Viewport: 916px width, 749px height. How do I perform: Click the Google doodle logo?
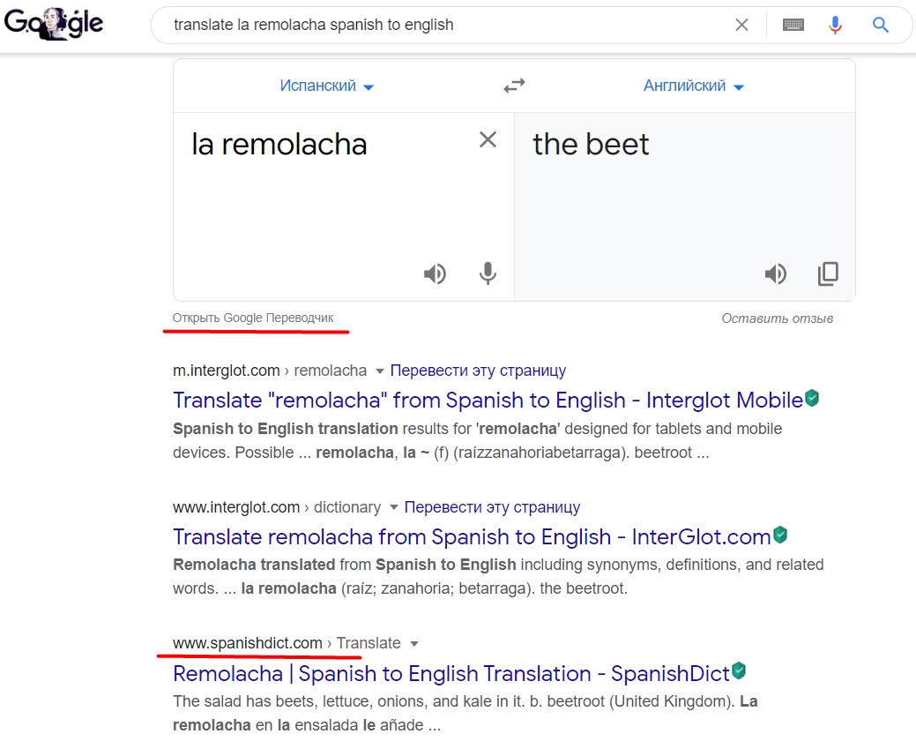click(55, 24)
